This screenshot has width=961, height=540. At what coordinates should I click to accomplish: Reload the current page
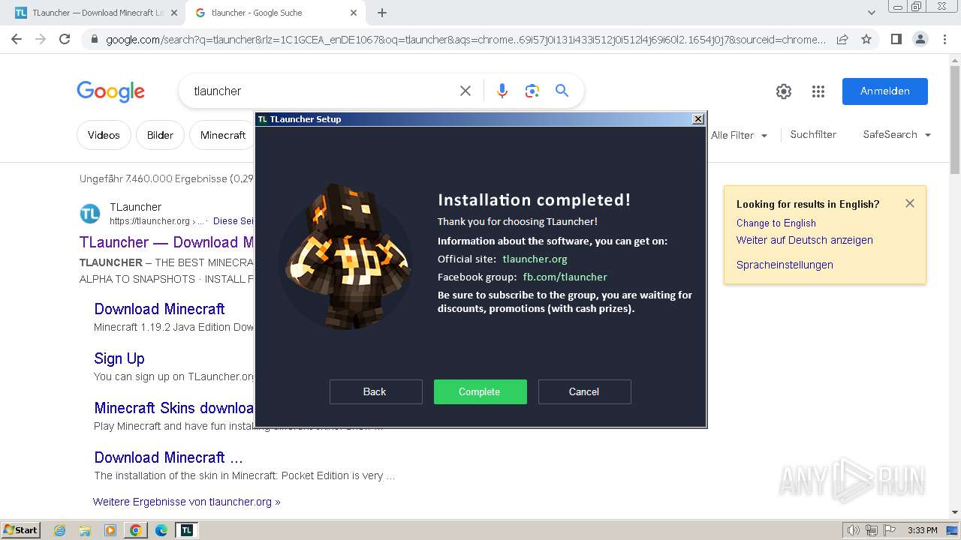click(65, 39)
